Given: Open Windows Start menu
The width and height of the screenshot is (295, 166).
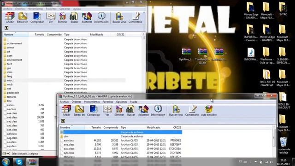Looking at the screenshot, I should click(x=6, y=162).
